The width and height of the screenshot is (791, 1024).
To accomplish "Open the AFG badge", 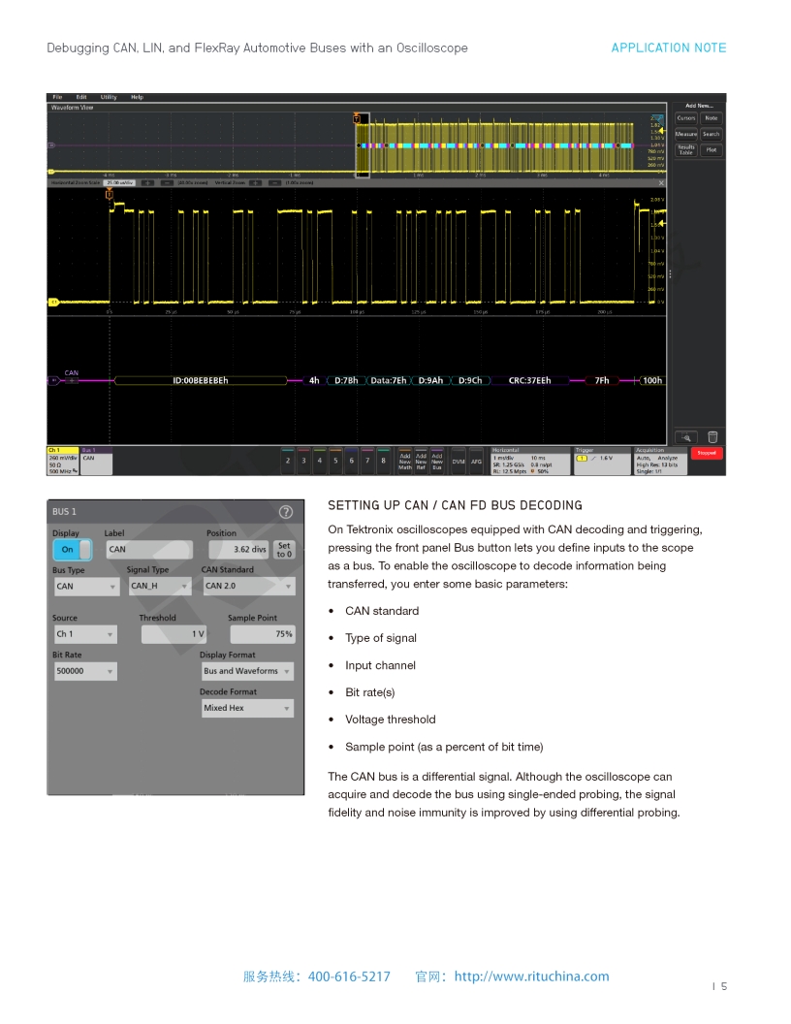I will pos(476,461).
